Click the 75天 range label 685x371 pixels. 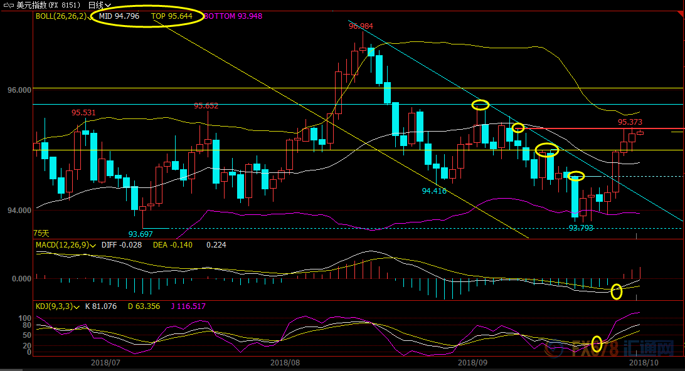pyautogui.click(x=41, y=234)
